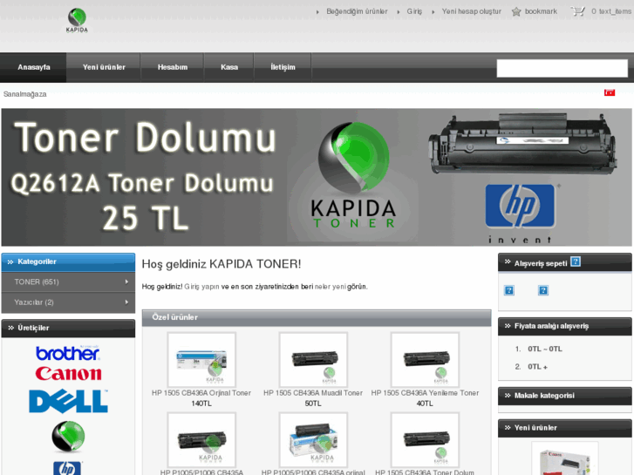This screenshot has width=634, height=475.
Task: Open the Anasayfa menu tab
Action: click(33, 67)
